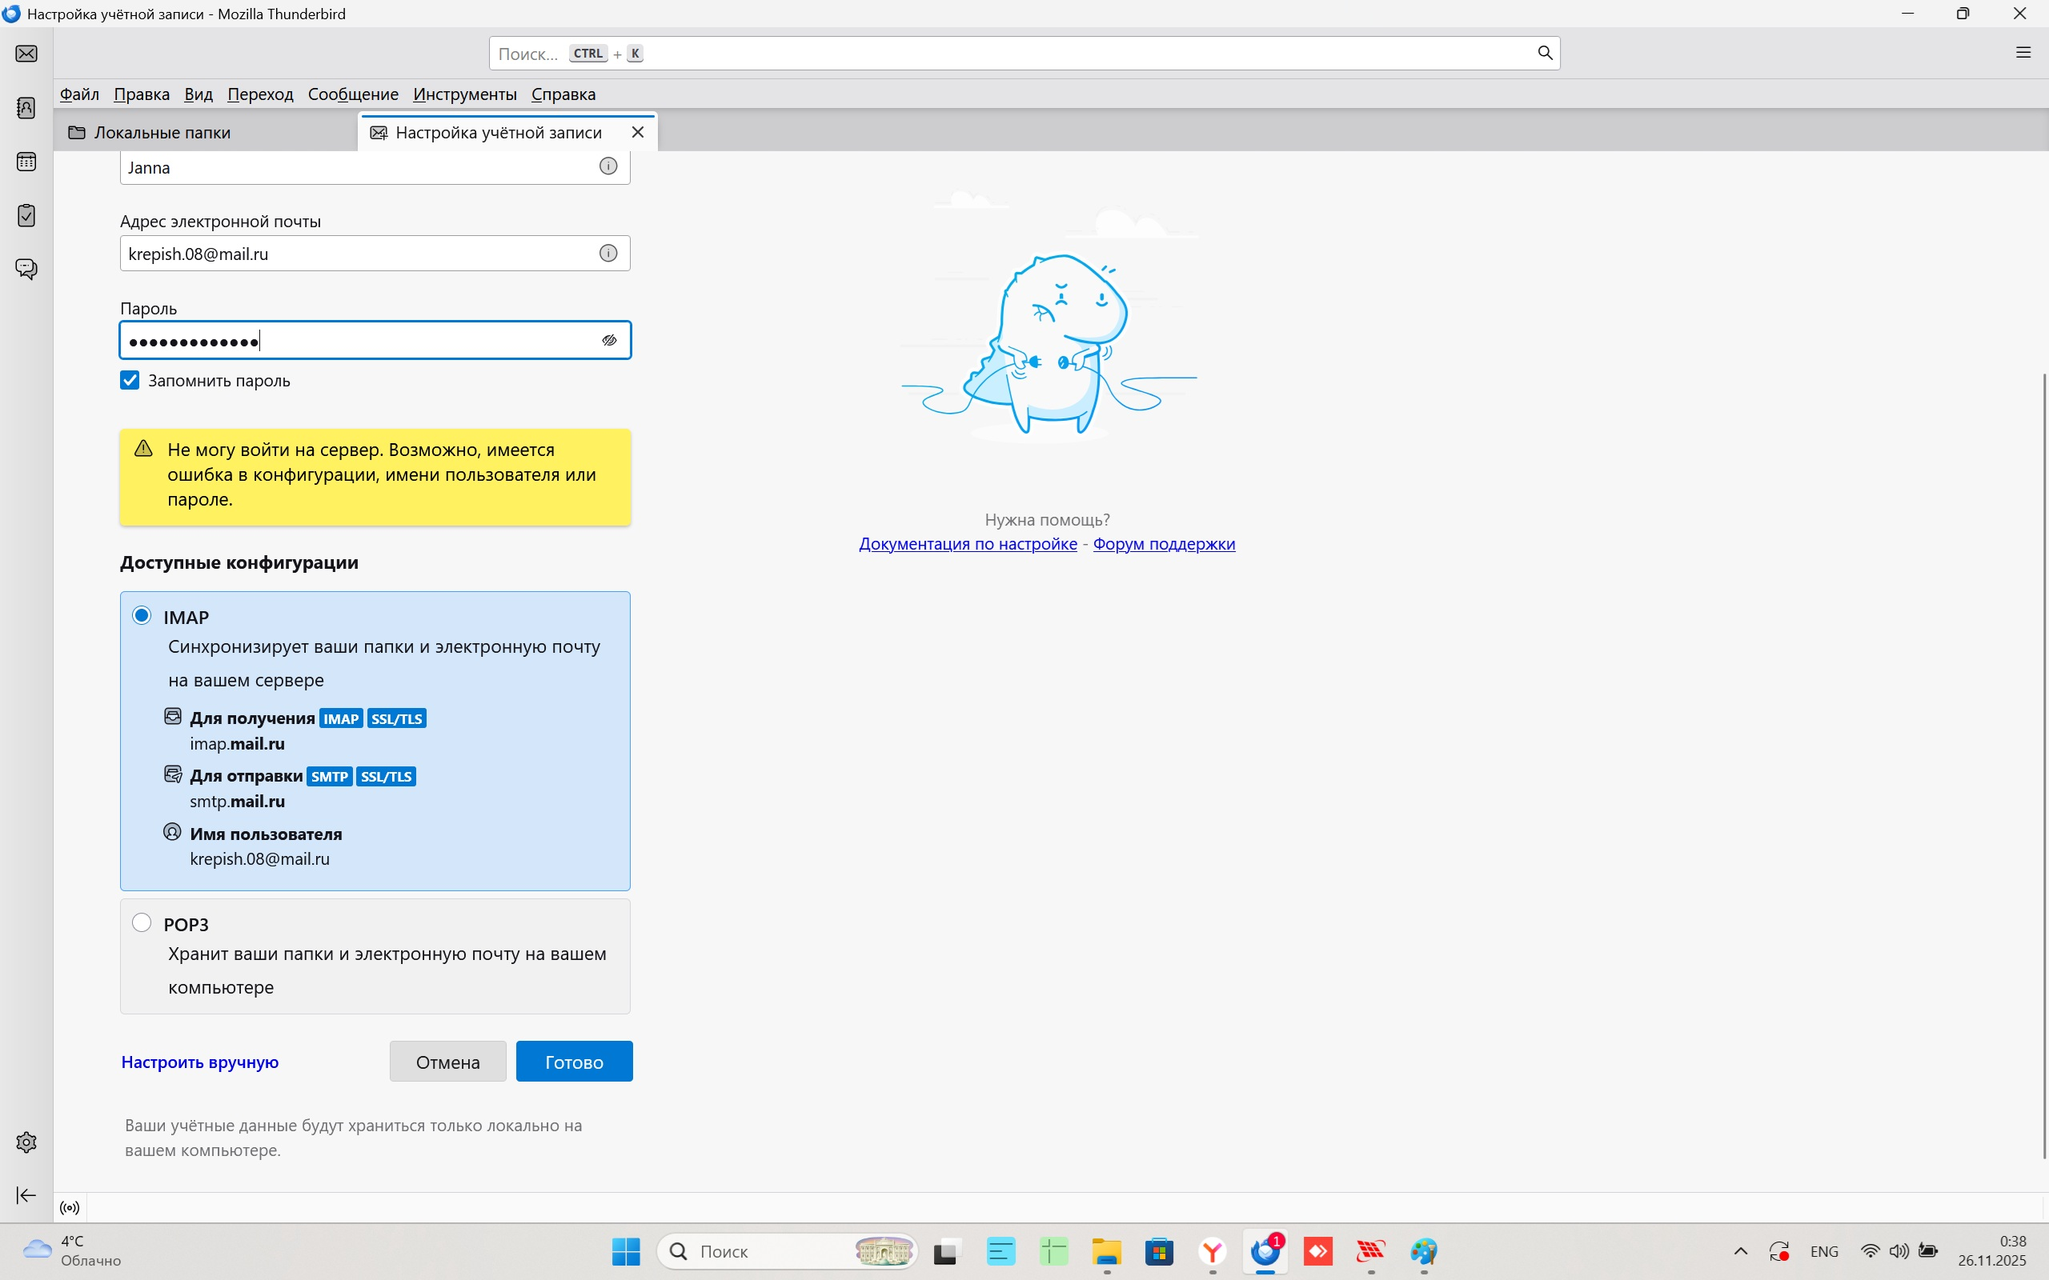This screenshot has height=1280, width=2049.
Task: Switch to Локальные папки tab
Action: pos(161,133)
